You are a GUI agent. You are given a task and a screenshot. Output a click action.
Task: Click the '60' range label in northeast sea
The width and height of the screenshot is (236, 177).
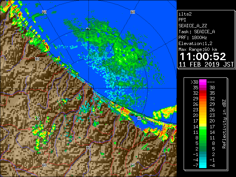[133, 12]
